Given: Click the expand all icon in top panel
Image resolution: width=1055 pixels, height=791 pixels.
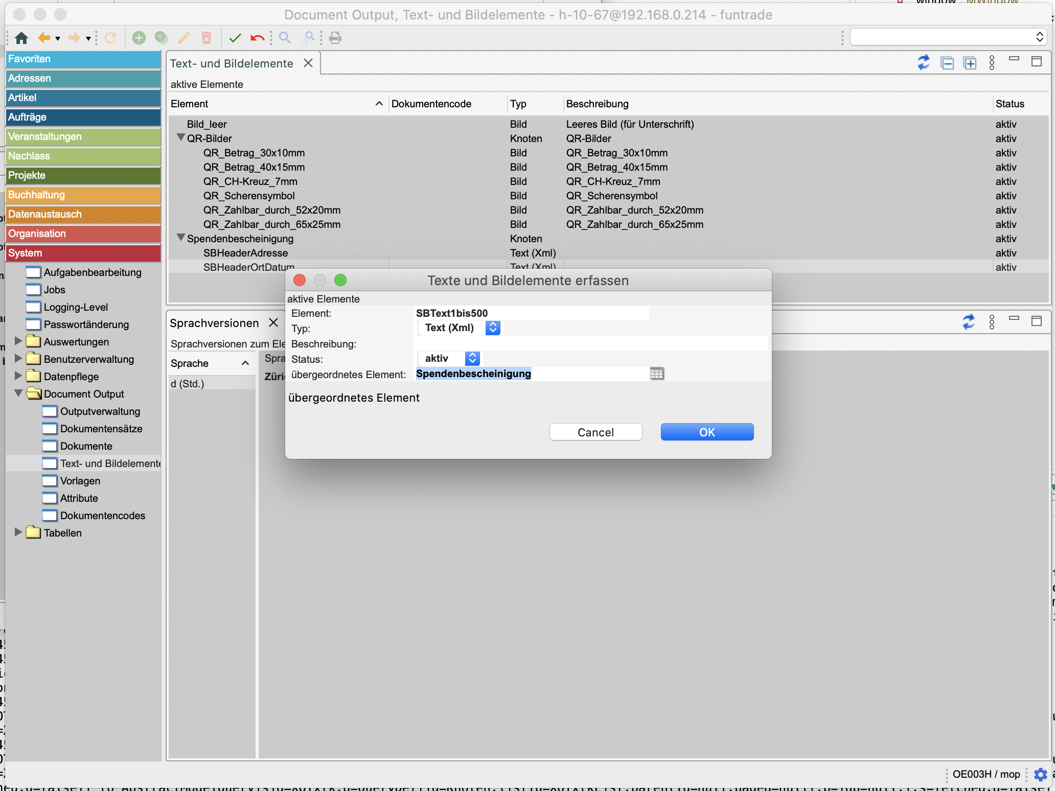Looking at the screenshot, I should [x=970, y=63].
